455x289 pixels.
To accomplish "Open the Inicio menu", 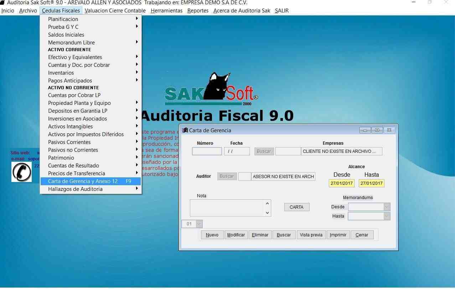I will (8, 11).
